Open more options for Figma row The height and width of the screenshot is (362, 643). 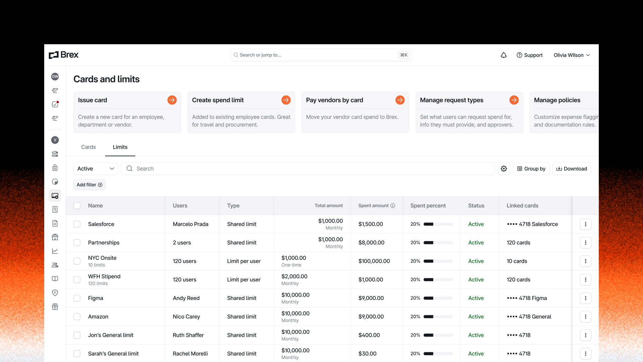585,298
